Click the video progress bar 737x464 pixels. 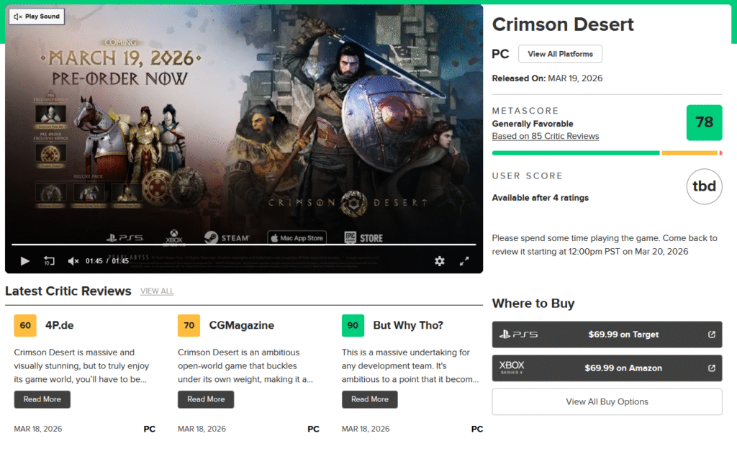pos(242,245)
